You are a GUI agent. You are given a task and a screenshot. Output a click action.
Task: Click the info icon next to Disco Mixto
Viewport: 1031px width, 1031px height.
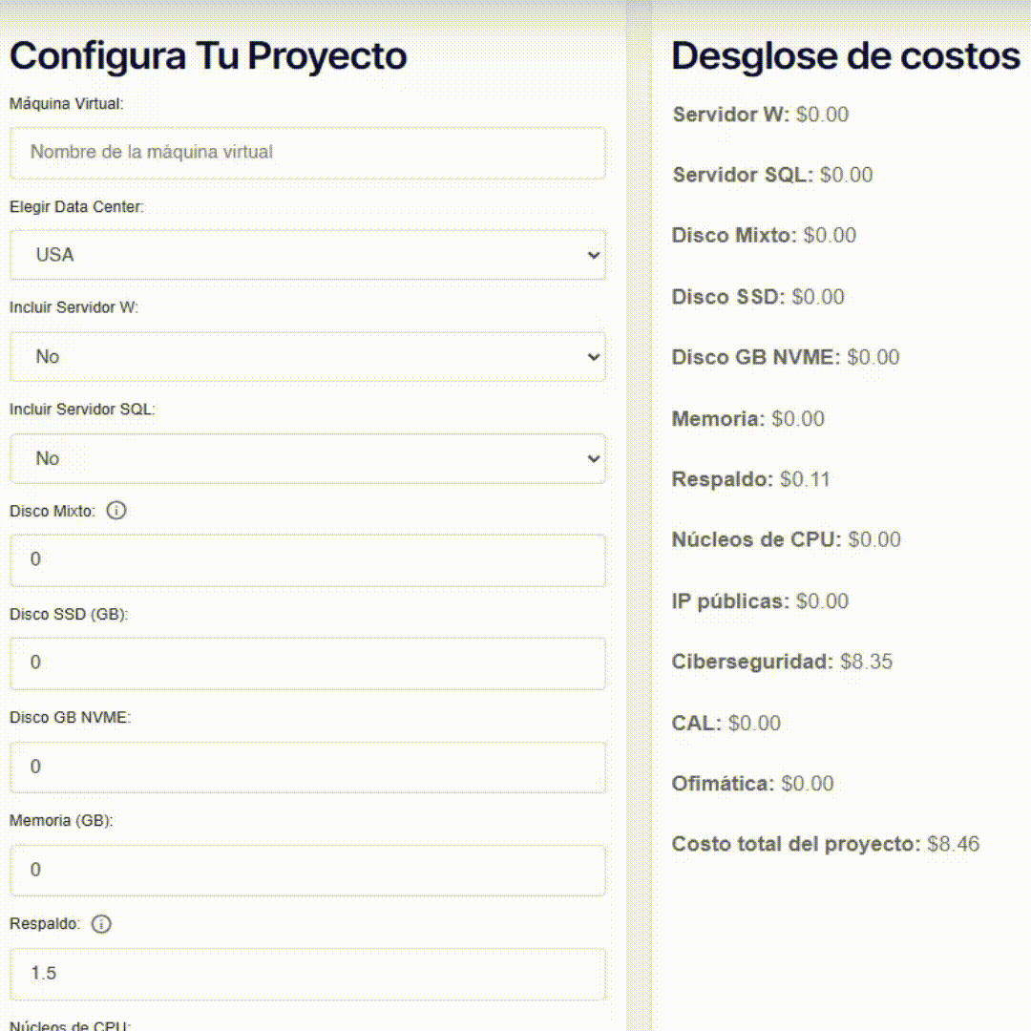click(x=116, y=511)
